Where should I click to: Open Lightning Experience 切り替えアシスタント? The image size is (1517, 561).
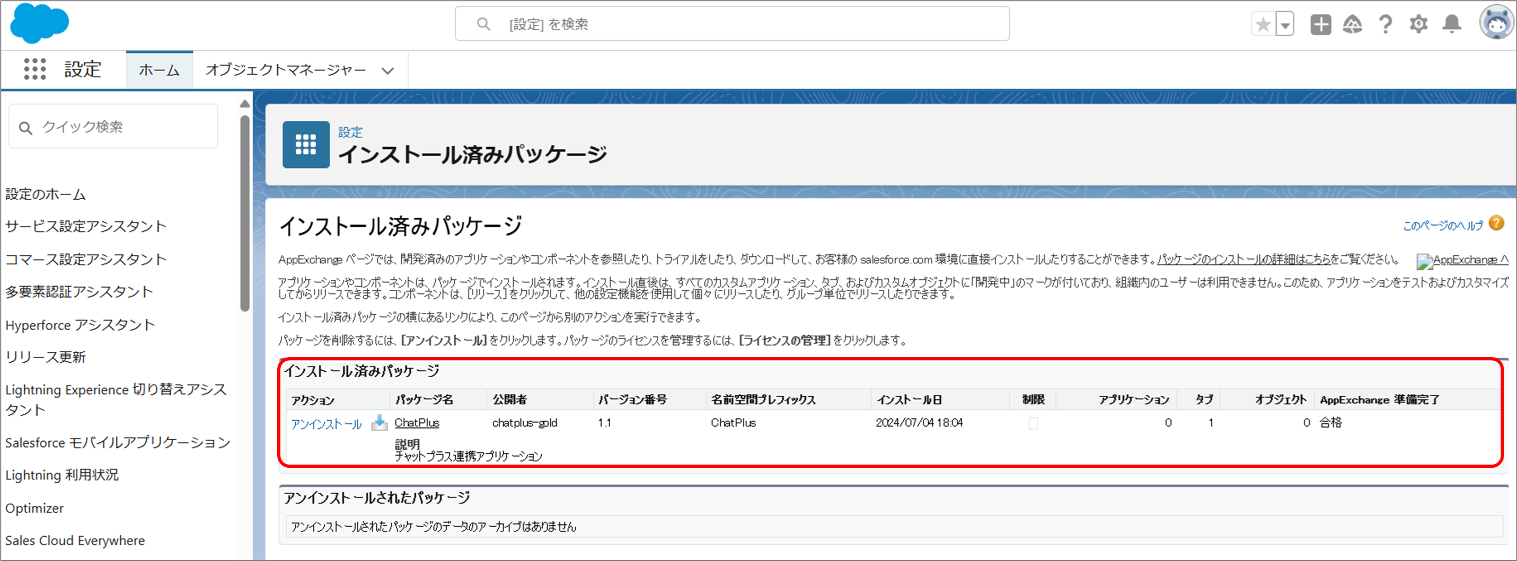pos(116,400)
